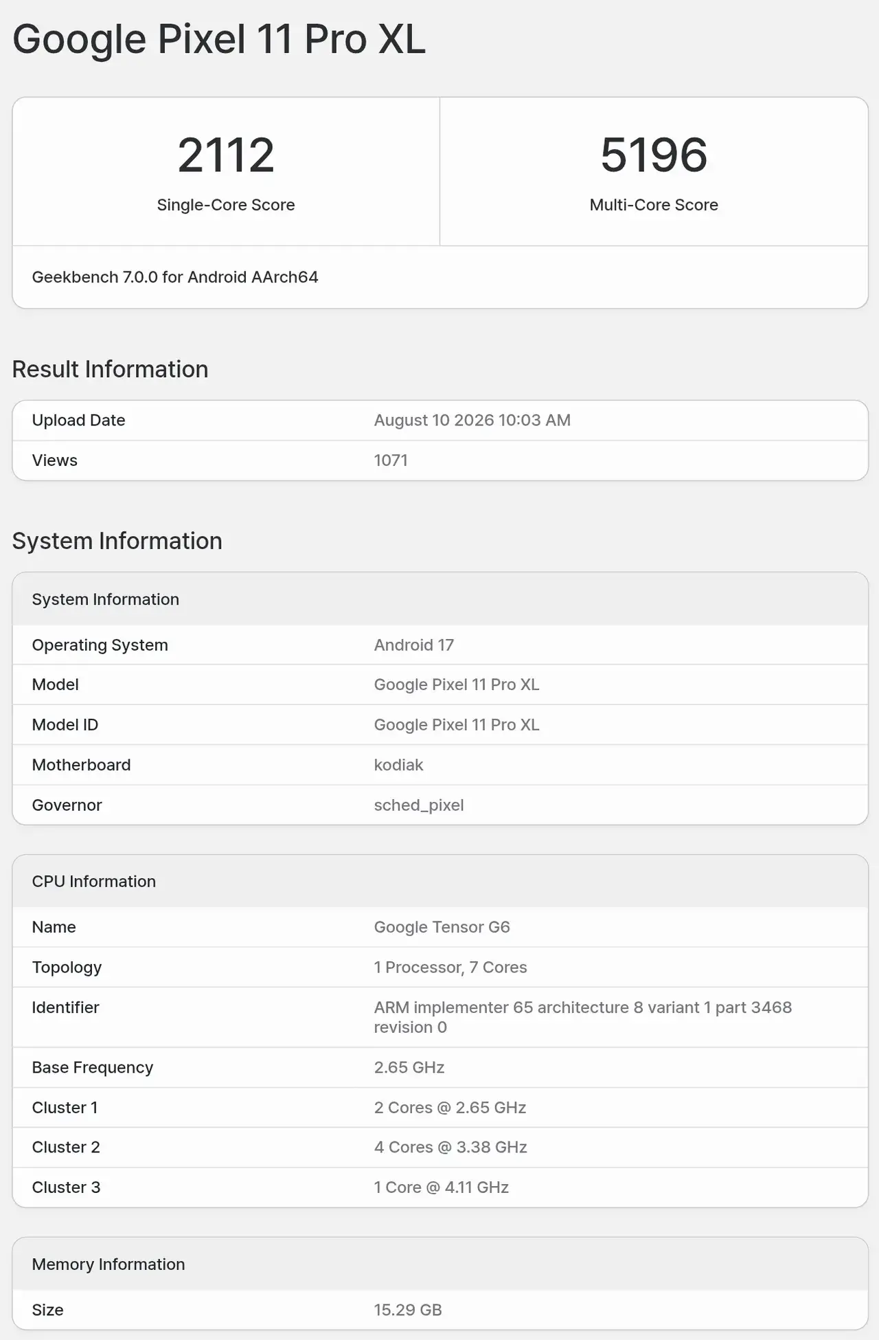Image resolution: width=879 pixels, height=1340 pixels.
Task: Select the "Cluster 2" row label
Action: click(66, 1148)
